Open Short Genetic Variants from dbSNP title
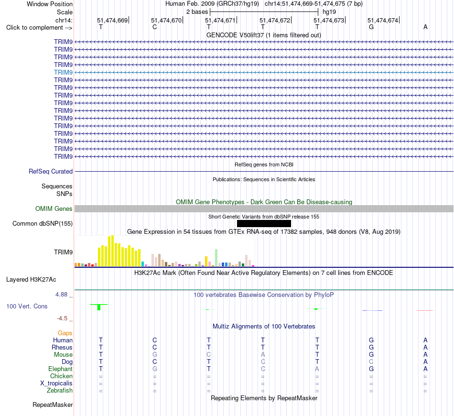 coord(264,217)
